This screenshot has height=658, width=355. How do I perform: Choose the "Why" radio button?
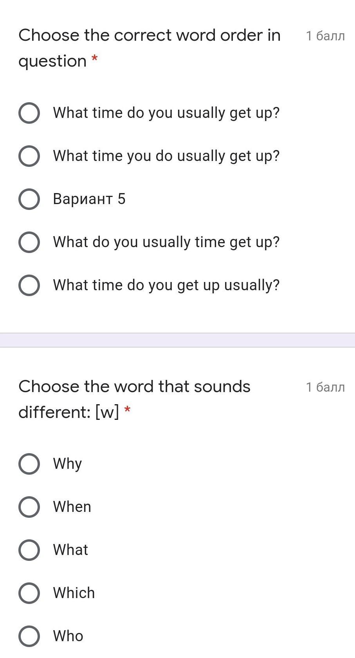pyautogui.click(x=29, y=464)
